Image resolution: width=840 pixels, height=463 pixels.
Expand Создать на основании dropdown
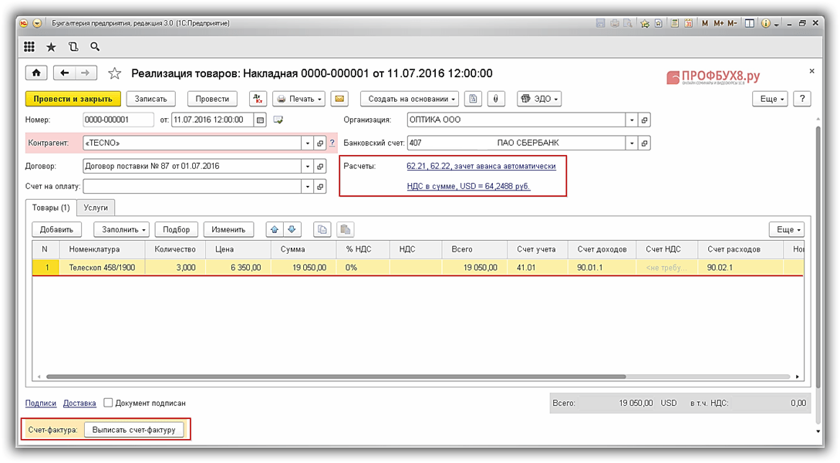[x=409, y=99]
